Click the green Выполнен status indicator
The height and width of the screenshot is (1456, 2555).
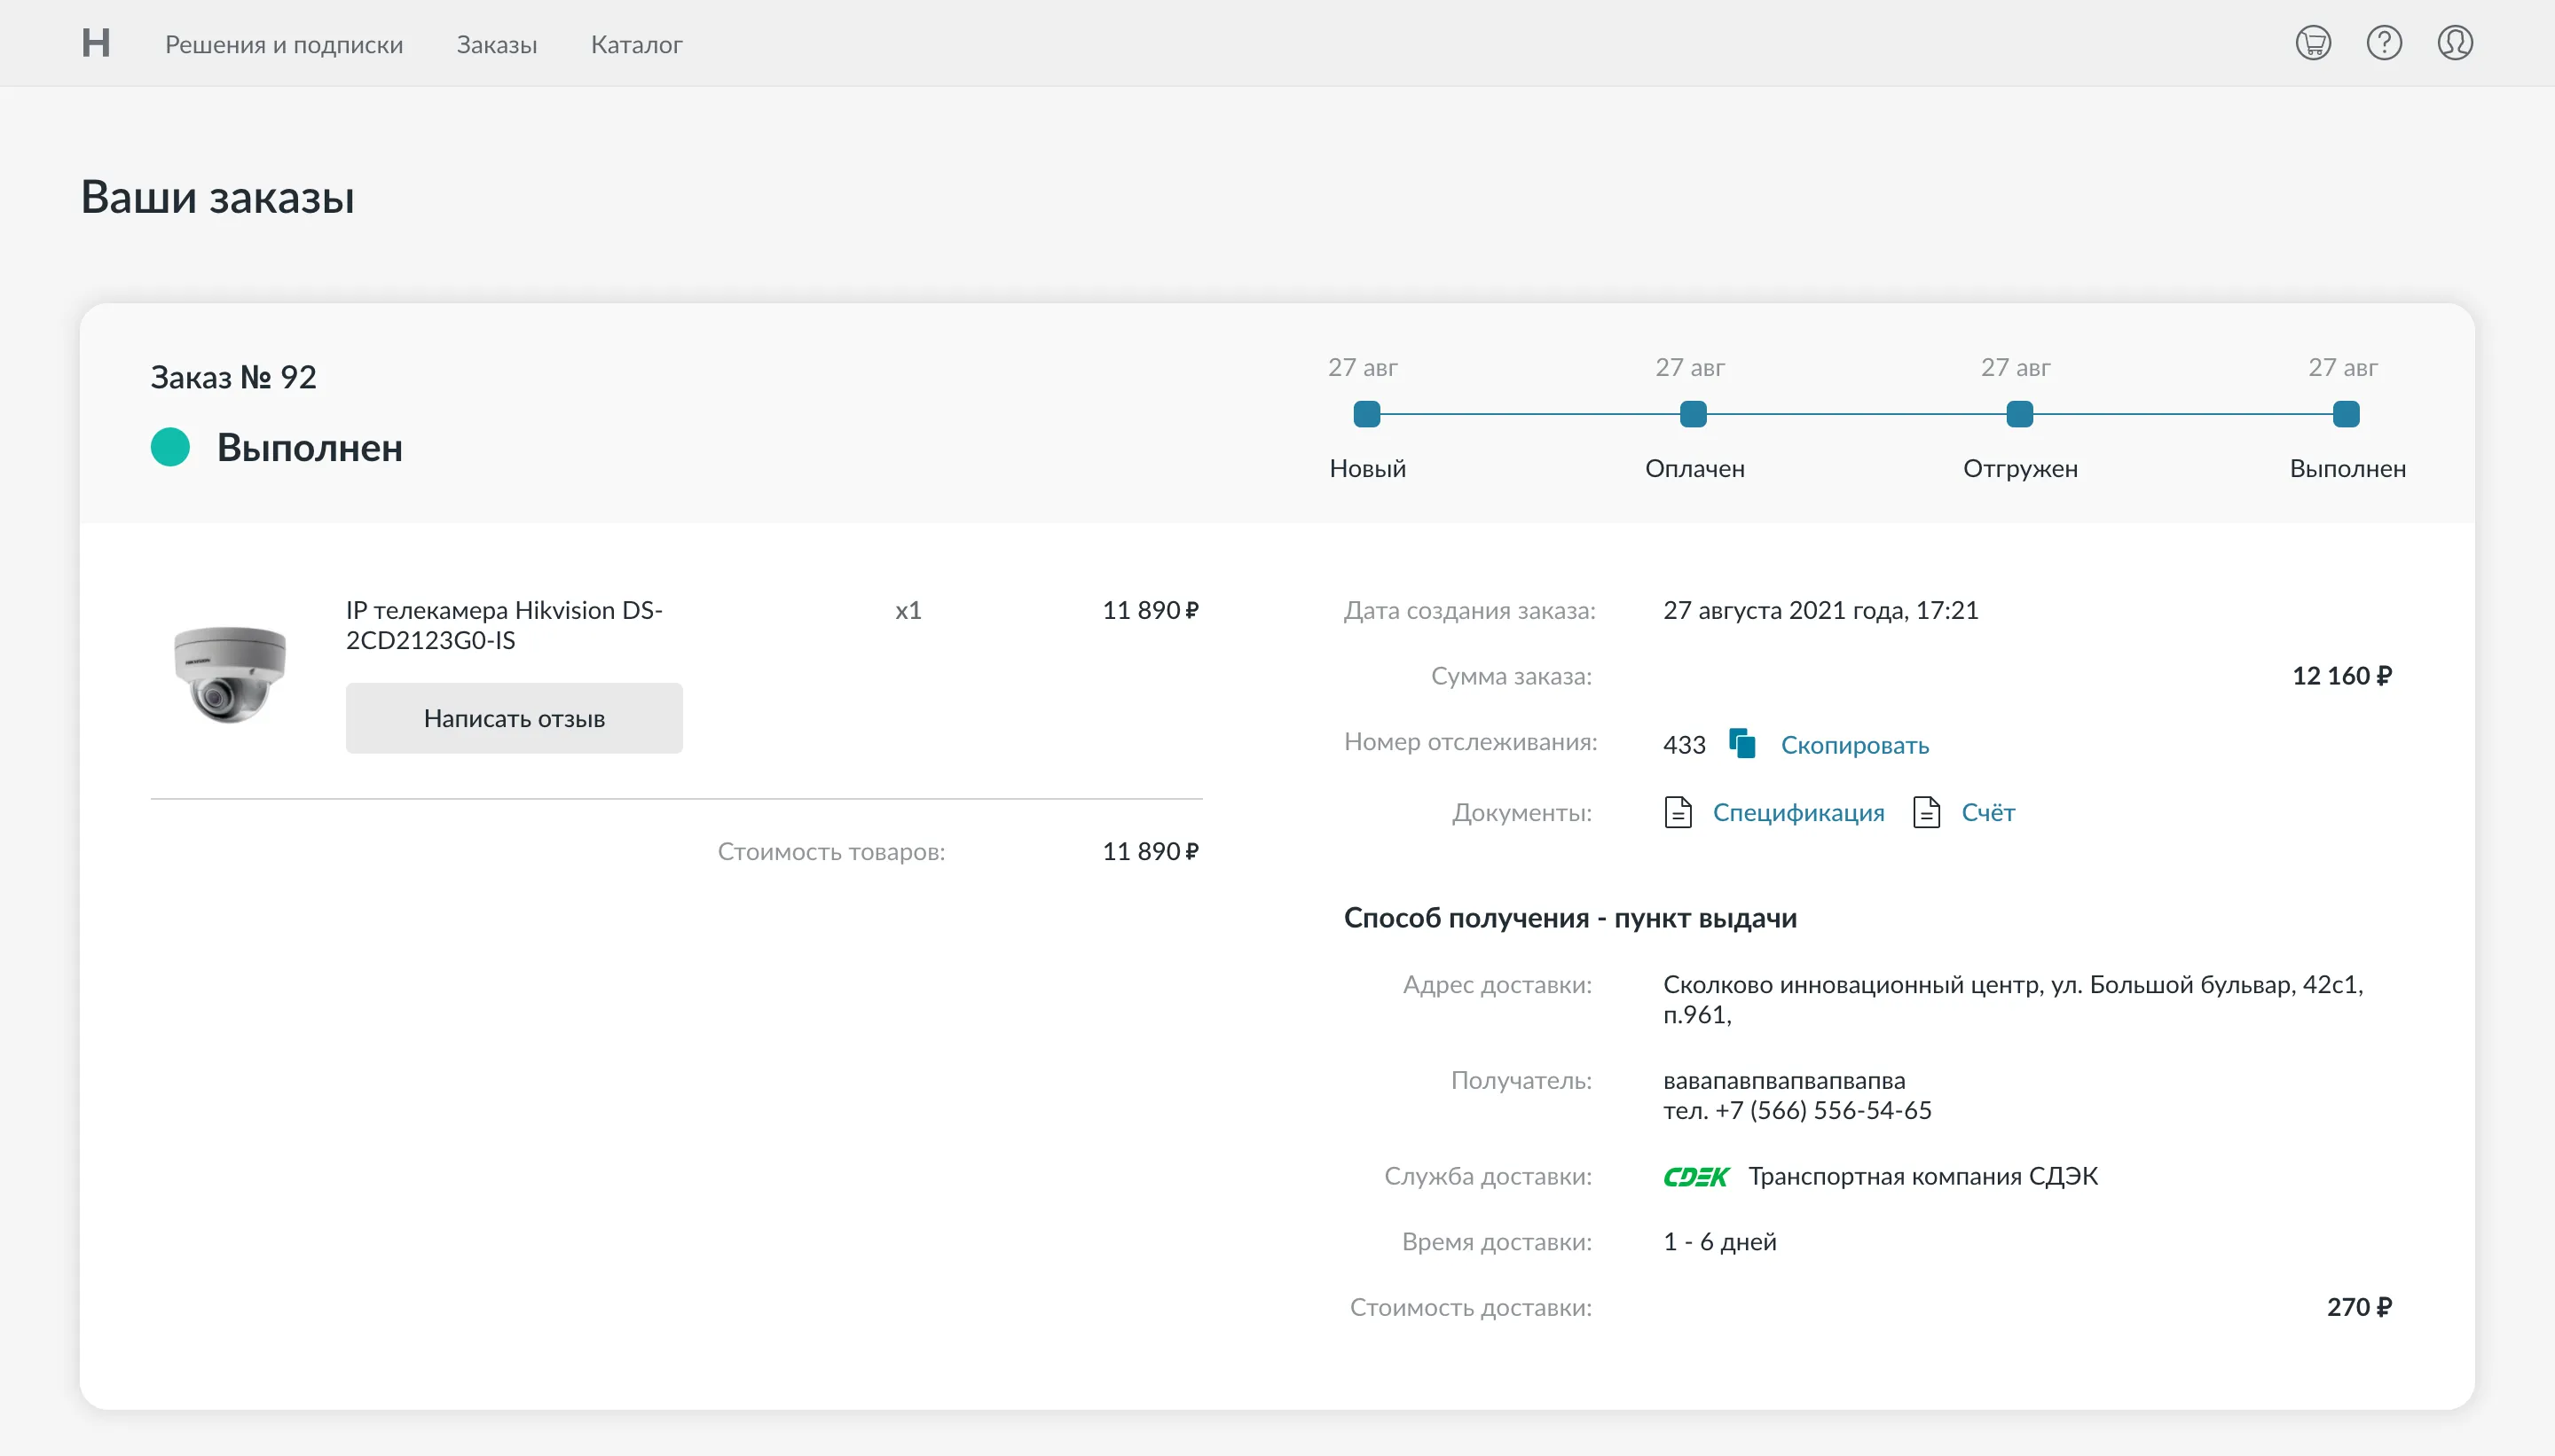click(x=170, y=447)
